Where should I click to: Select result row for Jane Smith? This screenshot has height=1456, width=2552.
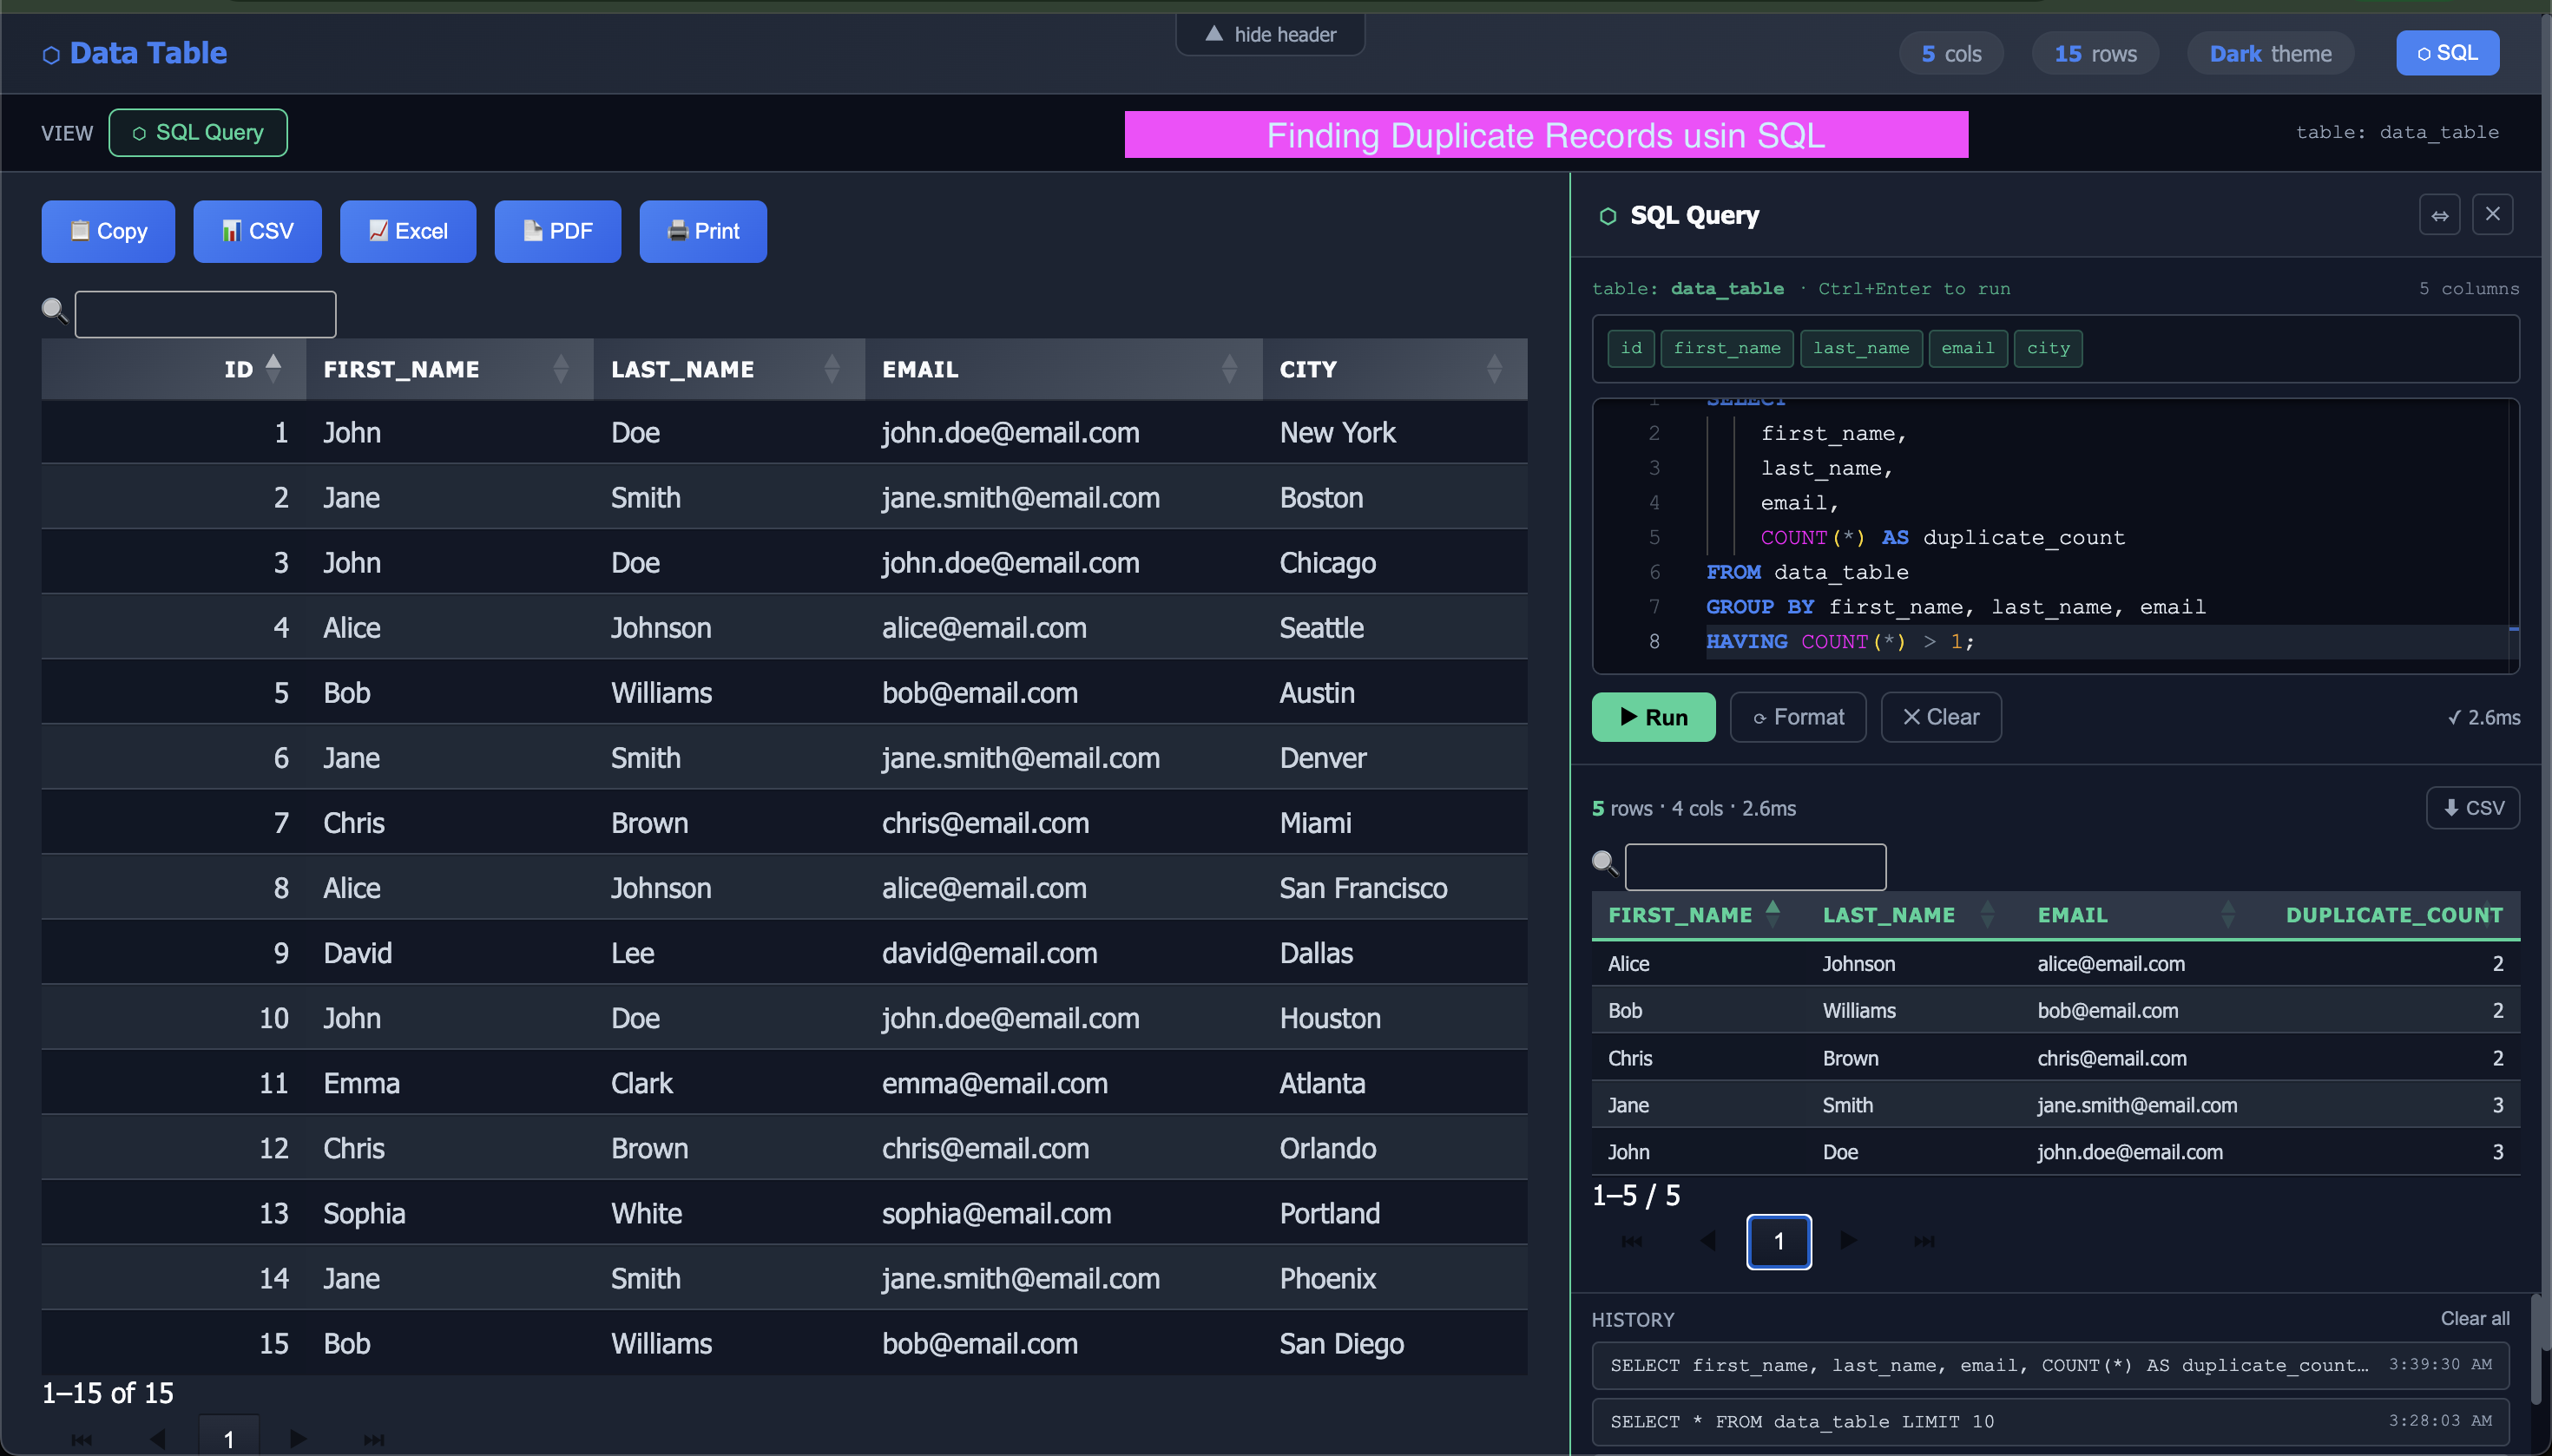[2055, 1105]
